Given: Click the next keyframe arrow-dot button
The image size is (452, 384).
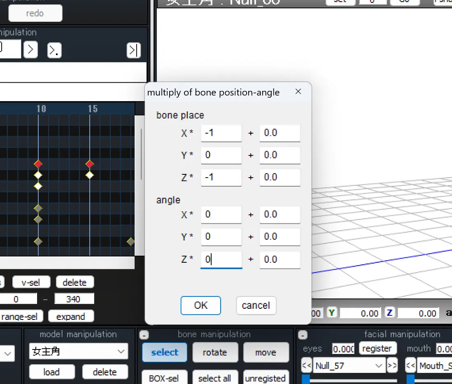Looking at the screenshot, I should (x=54, y=50).
